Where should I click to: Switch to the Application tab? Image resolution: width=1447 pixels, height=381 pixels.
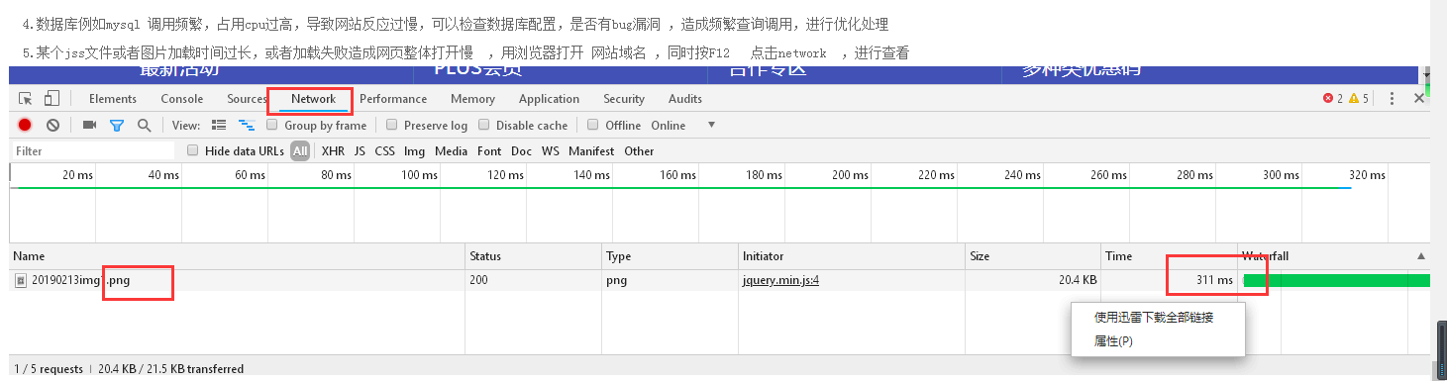pyautogui.click(x=549, y=99)
